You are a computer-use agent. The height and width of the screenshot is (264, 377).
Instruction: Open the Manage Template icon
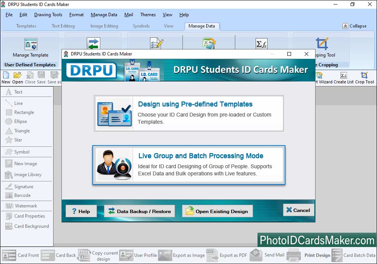(x=31, y=44)
